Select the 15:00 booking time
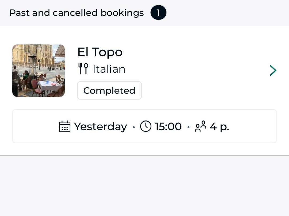This screenshot has width=289, height=216. (x=168, y=126)
